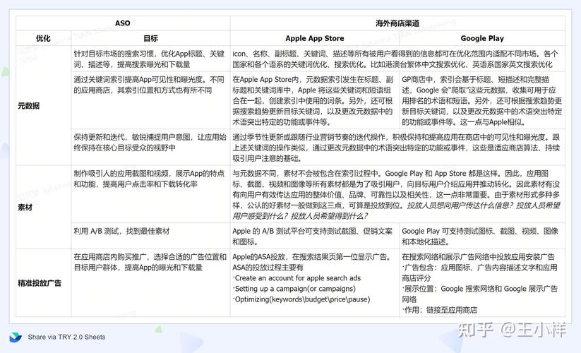This screenshot has width=581, height=353.
Task: Click the cell starting '在搜索网络和展示广告网络中'
Action: coord(482,283)
